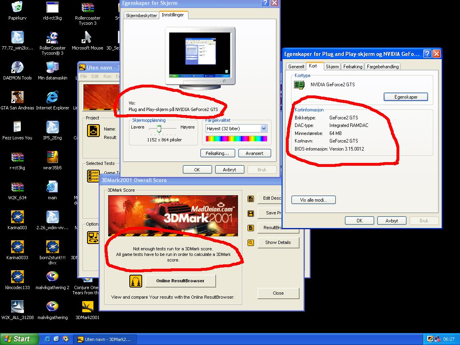Click the rainbow color quality preview bar
Image resolution: width=460 pixels, height=345 pixels.
[236, 139]
